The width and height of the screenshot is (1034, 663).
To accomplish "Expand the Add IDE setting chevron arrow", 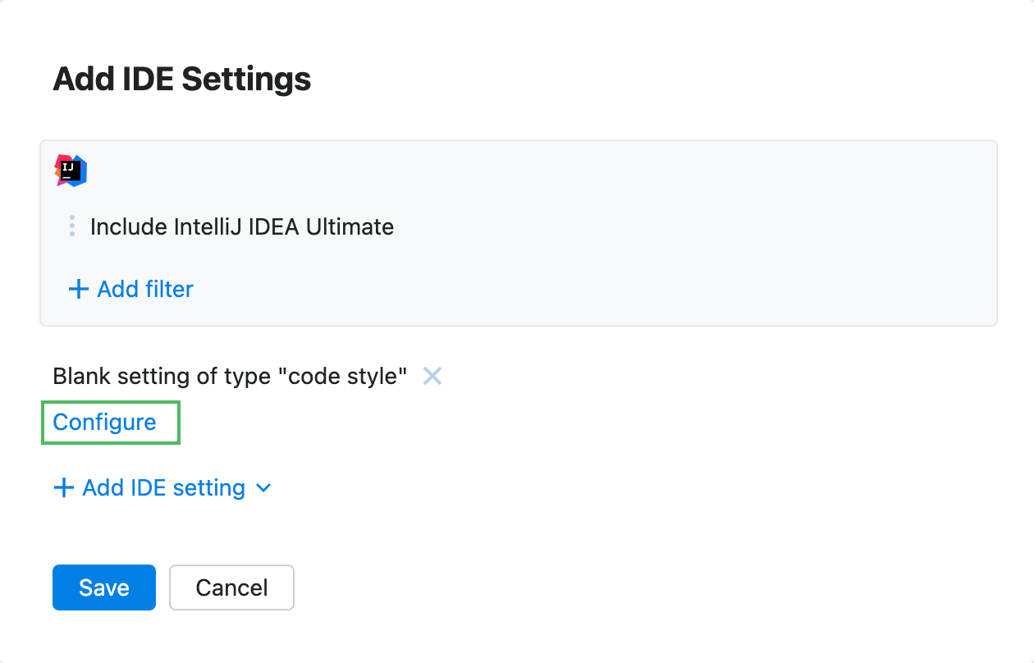I will tap(263, 488).
